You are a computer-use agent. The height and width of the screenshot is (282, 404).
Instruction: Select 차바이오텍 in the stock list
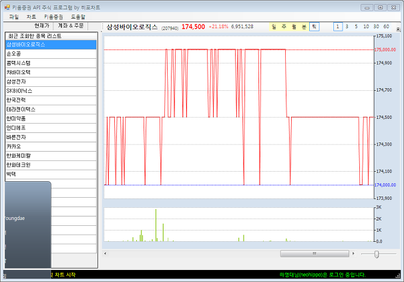click(51, 72)
